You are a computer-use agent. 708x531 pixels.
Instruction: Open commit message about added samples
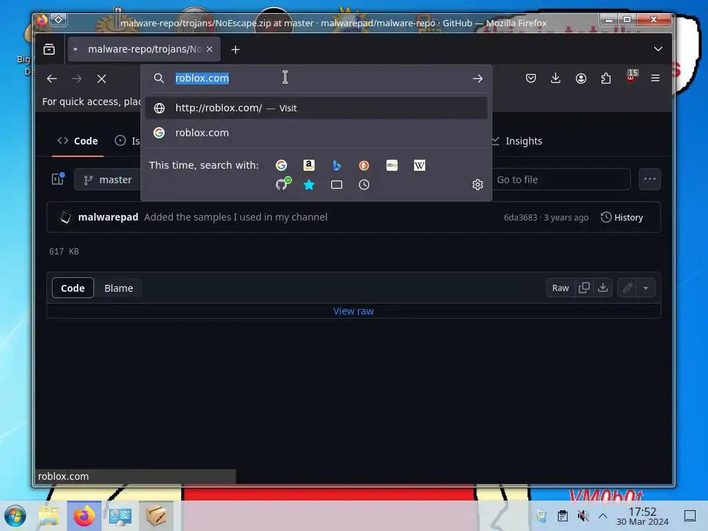236,217
